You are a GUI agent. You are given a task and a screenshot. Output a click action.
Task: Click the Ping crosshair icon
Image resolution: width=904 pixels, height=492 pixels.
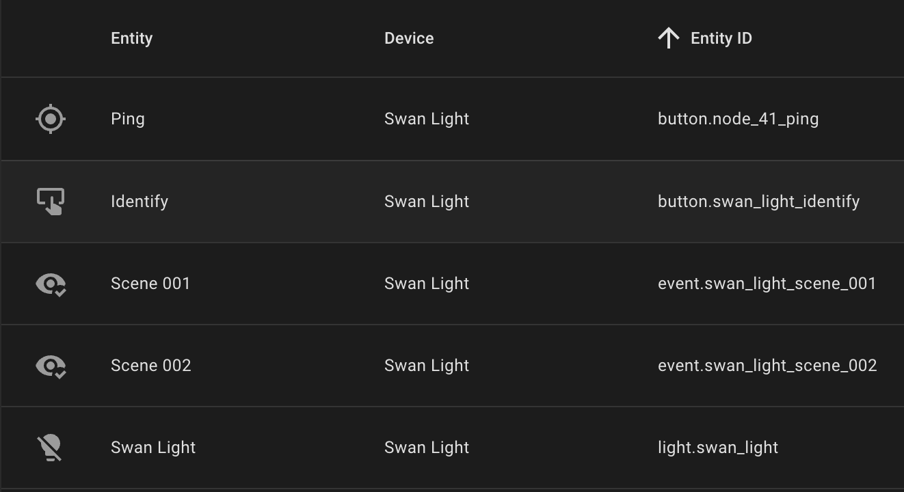tap(51, 119)
